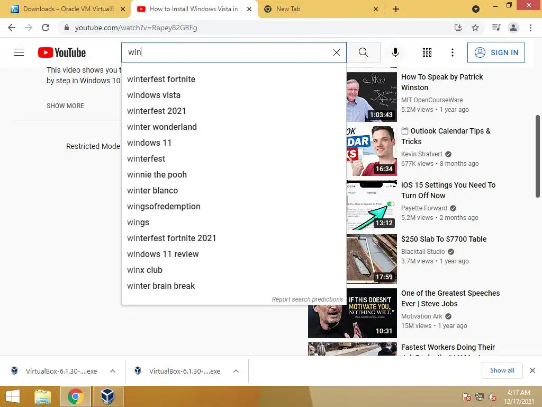Image resolution: width=542 pixels, height=407 pixels.
Task: Open the YouTube hamburger guide menu
Action: click(19, 52)
